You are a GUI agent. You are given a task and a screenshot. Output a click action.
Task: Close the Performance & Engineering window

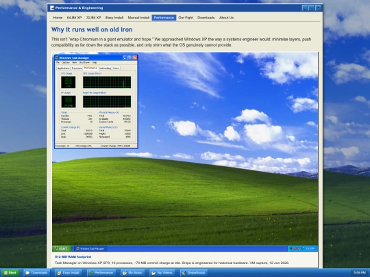pyautogui.click(x=319, y=8)
